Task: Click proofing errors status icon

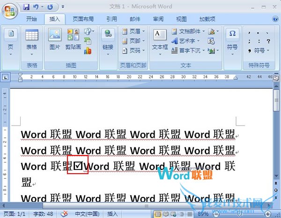Action: click(x=64, y=214)
